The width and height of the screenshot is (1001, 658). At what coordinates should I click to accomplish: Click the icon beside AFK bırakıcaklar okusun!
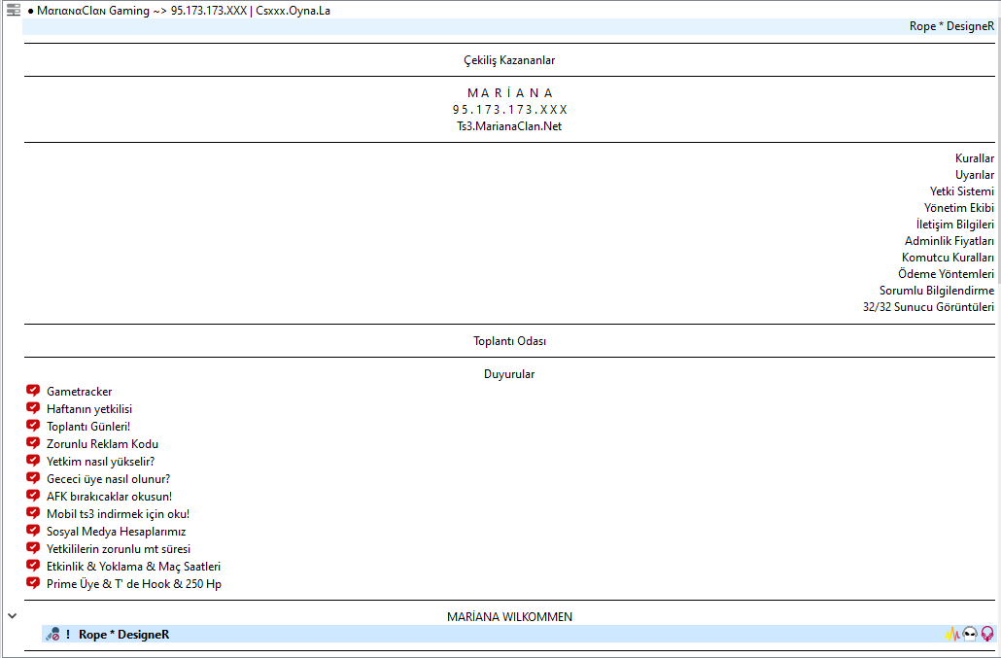(33, 496)
